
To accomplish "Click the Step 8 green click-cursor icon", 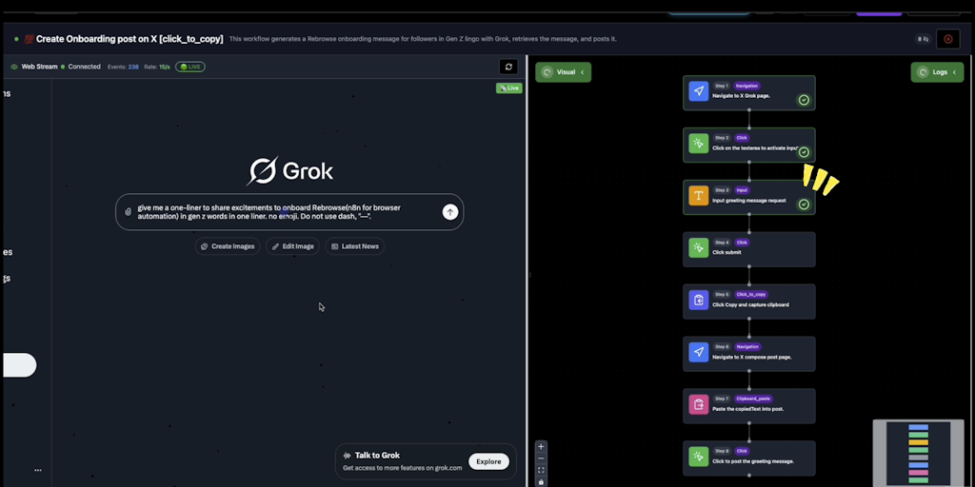I will tap(698, 457).
